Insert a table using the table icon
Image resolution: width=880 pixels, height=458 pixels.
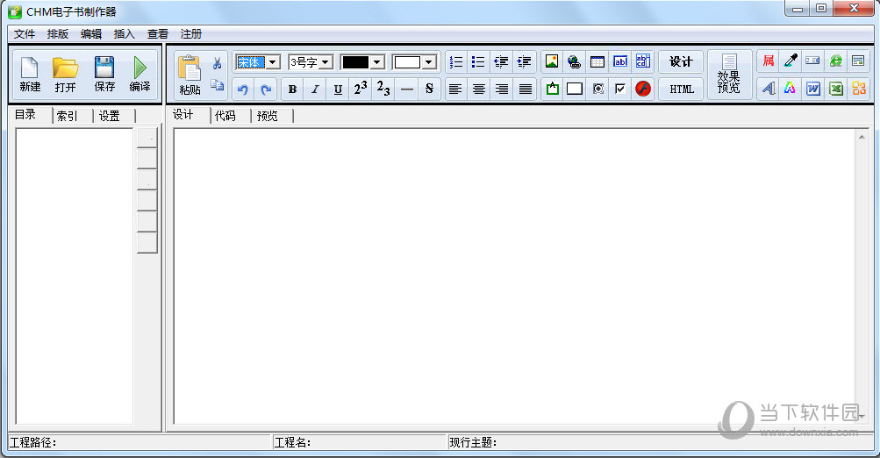(597, 61)
